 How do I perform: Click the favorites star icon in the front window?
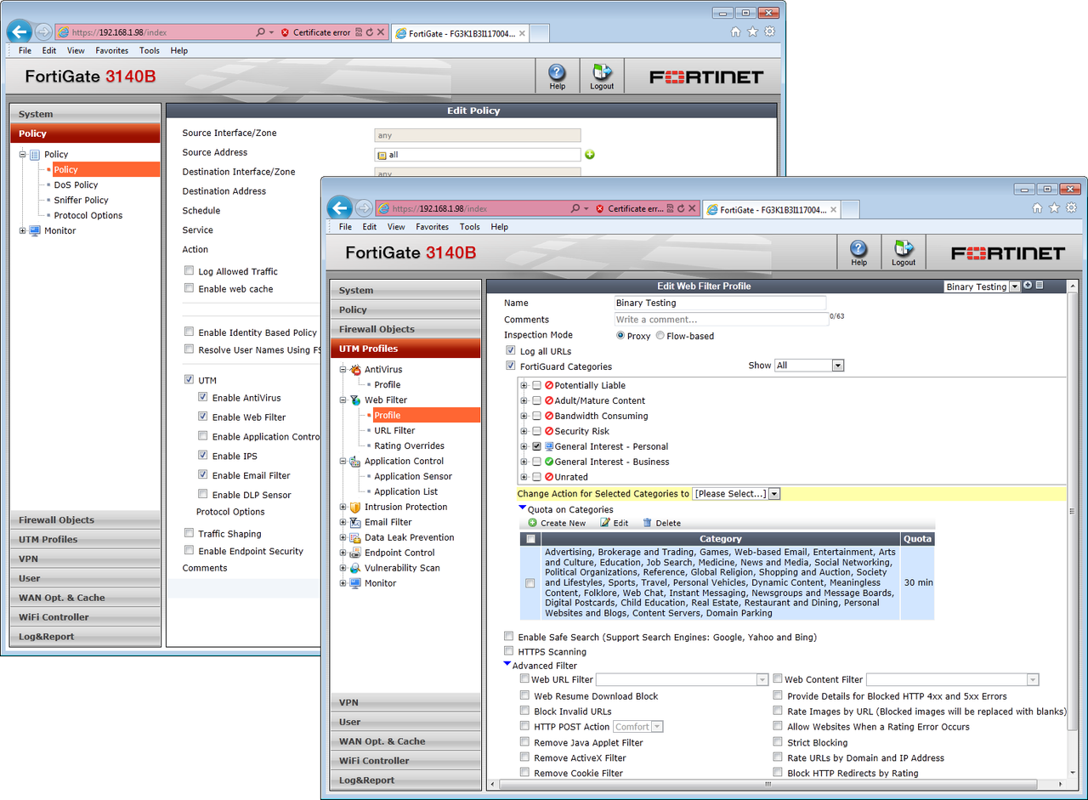click(x=1054, y=207)
